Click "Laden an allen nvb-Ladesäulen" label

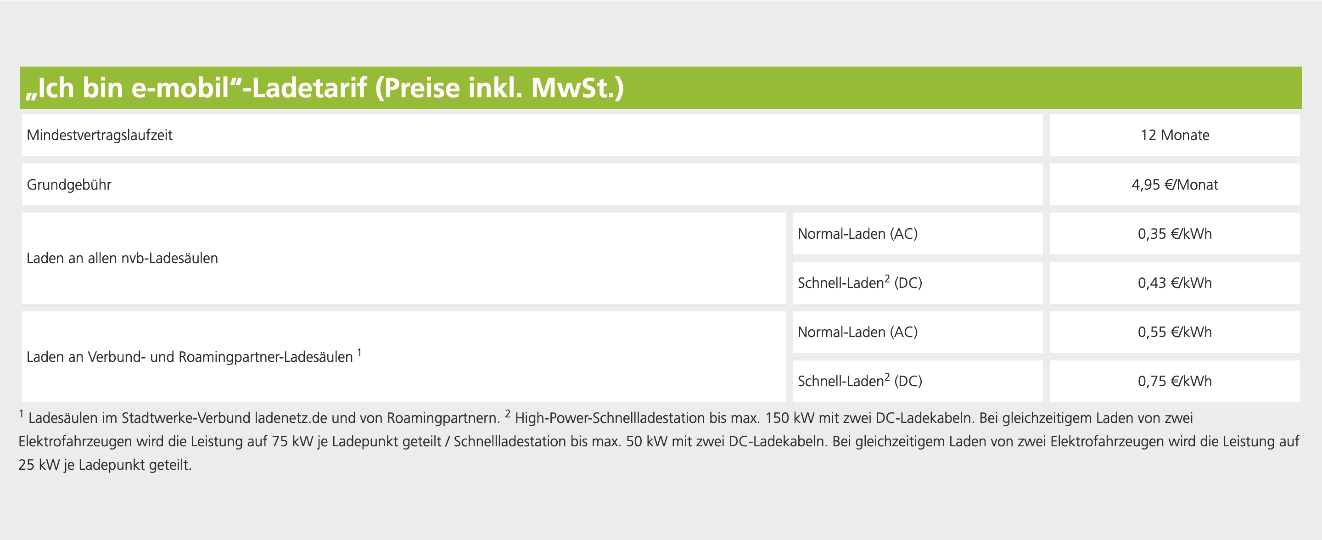coord(122,258)
